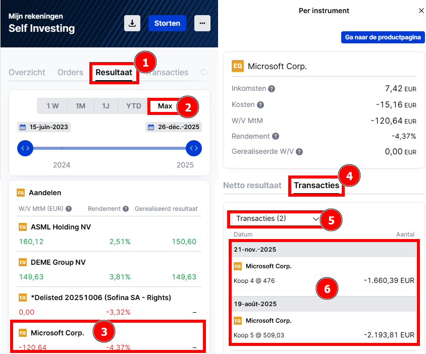This screenshot has height=354, width=426.
Task: Select the Max period option
Action: (165, 106)
